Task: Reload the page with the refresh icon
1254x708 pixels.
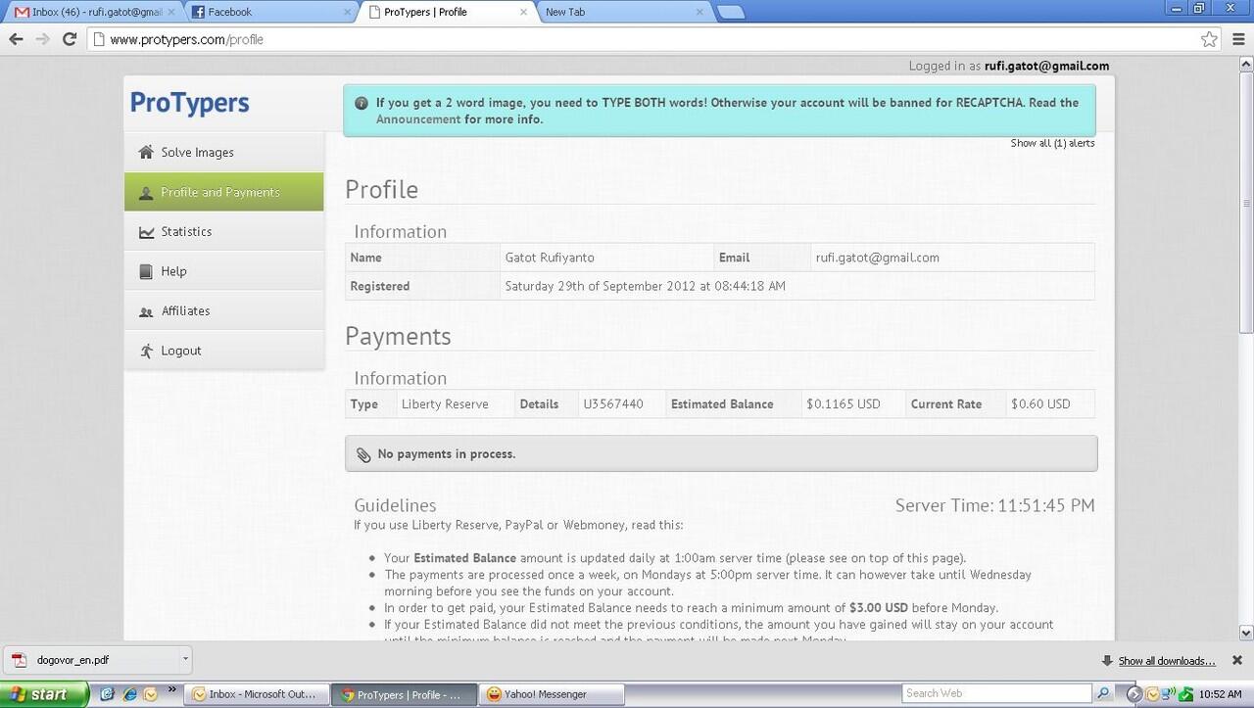Action: pyautogui.click(x=70, y=39)
